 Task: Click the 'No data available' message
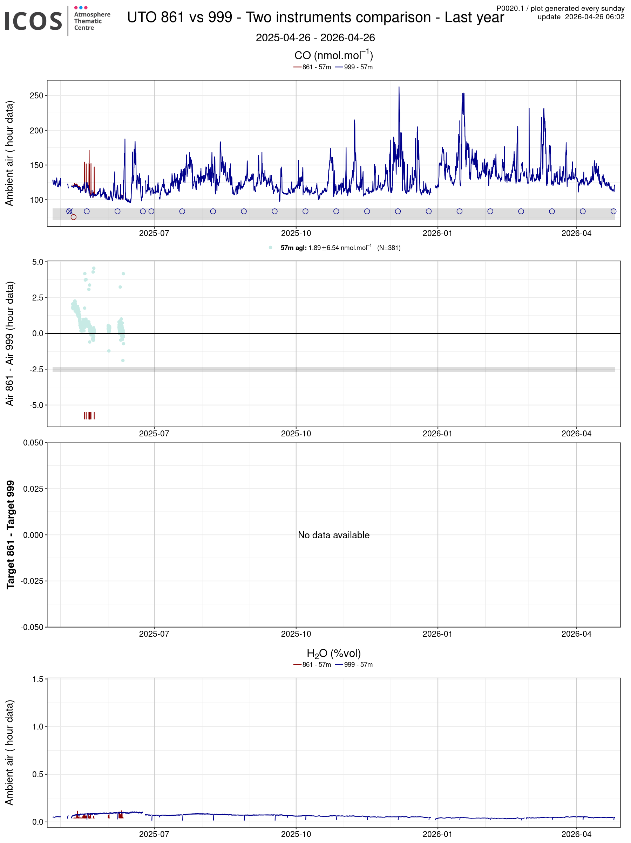(333, 535)
